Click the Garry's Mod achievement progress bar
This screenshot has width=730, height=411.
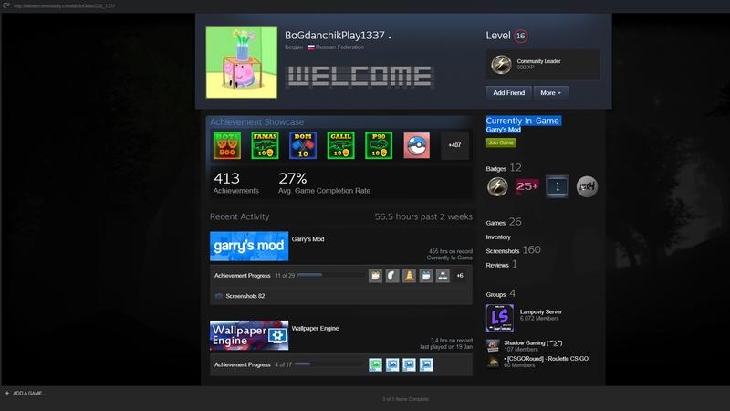click(x=331, y=275)
